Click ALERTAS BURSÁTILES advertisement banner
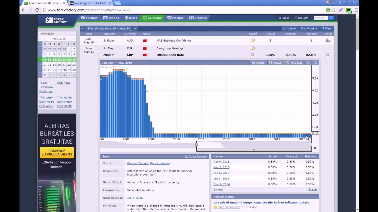Image resolution: width=378 pixels, height=212 pixels. coord(57,163)
